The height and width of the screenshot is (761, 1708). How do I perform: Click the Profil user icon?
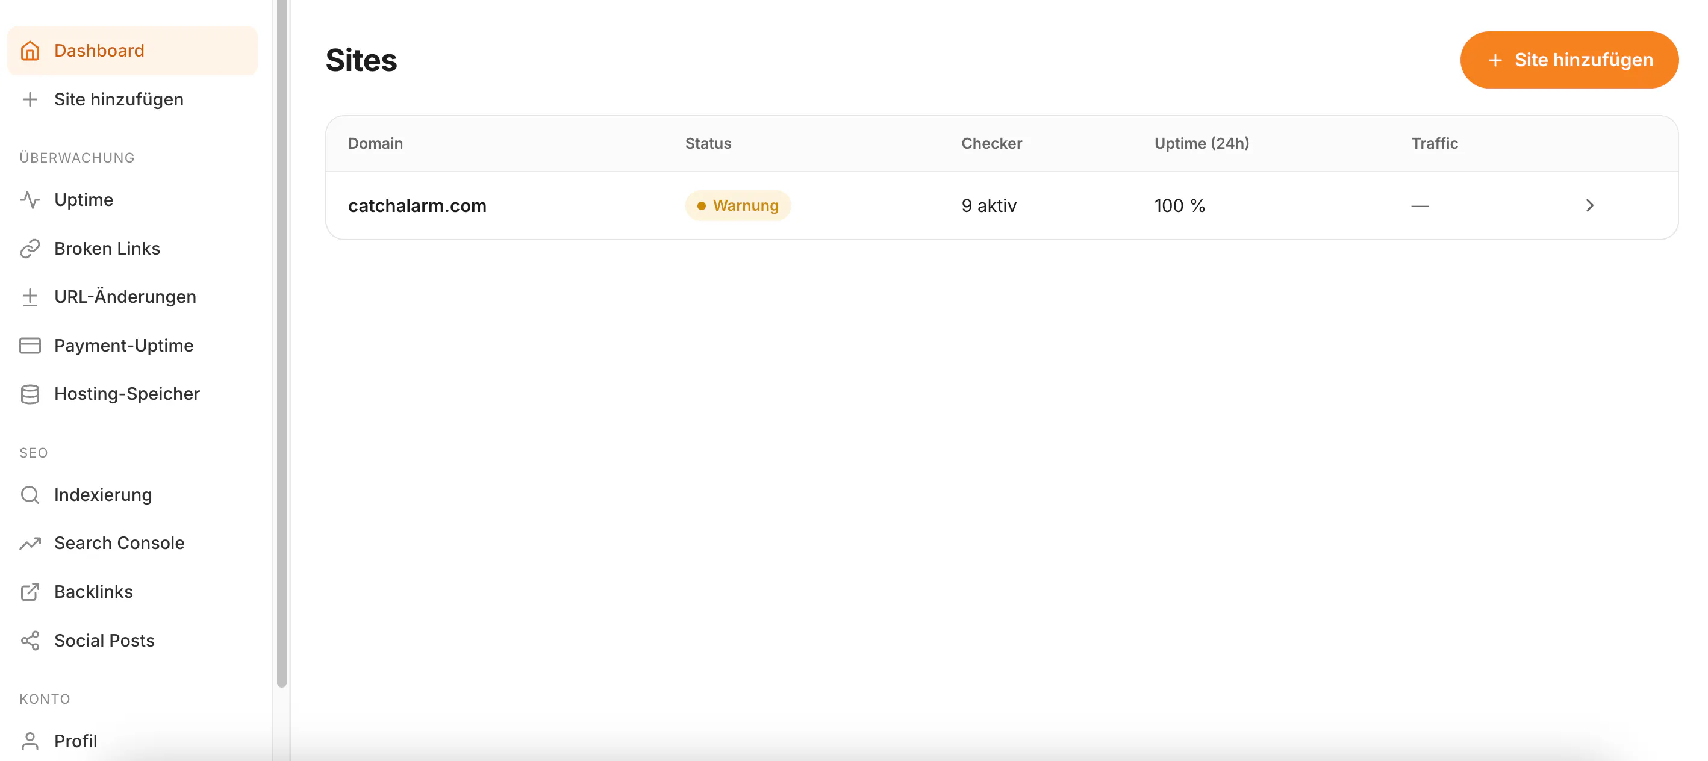pos(30,741)
